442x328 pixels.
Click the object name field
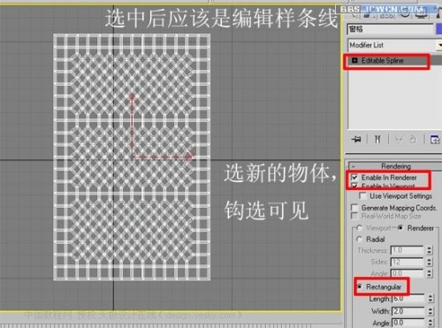point(391,29)
